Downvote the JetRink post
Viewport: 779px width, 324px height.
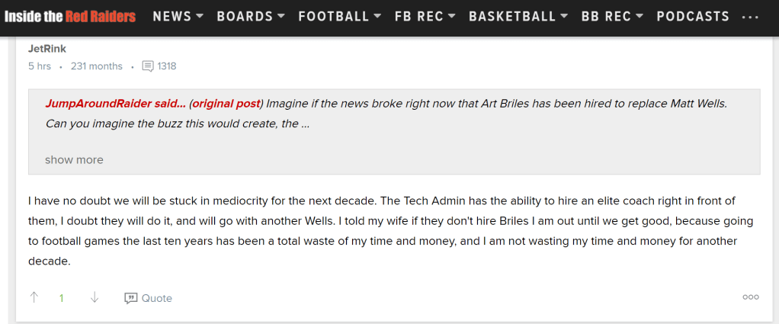pos(95,298)
